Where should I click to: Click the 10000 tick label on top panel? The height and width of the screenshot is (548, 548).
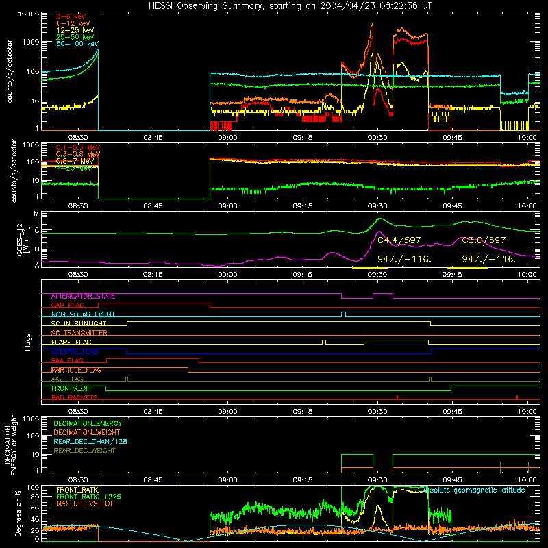[x=29, y=14]
